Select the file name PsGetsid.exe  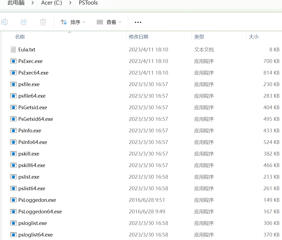point(33,107)
